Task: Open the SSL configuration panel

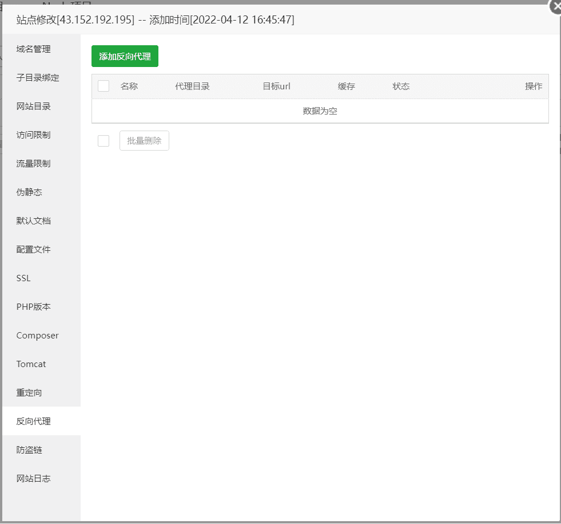Action: [x=23, y=278]
